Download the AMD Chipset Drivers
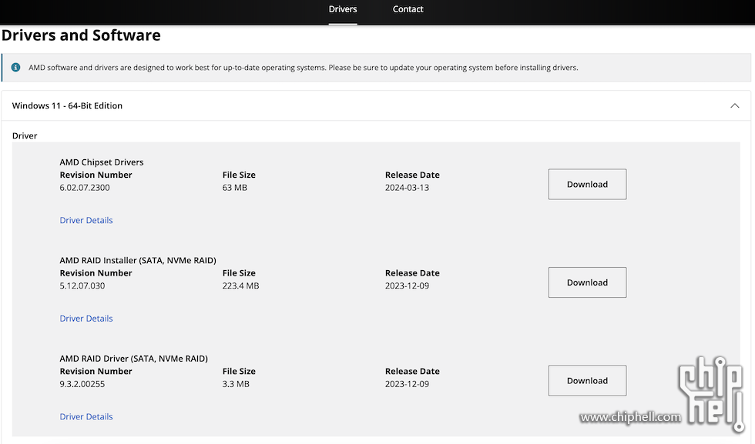 [587, 184]
